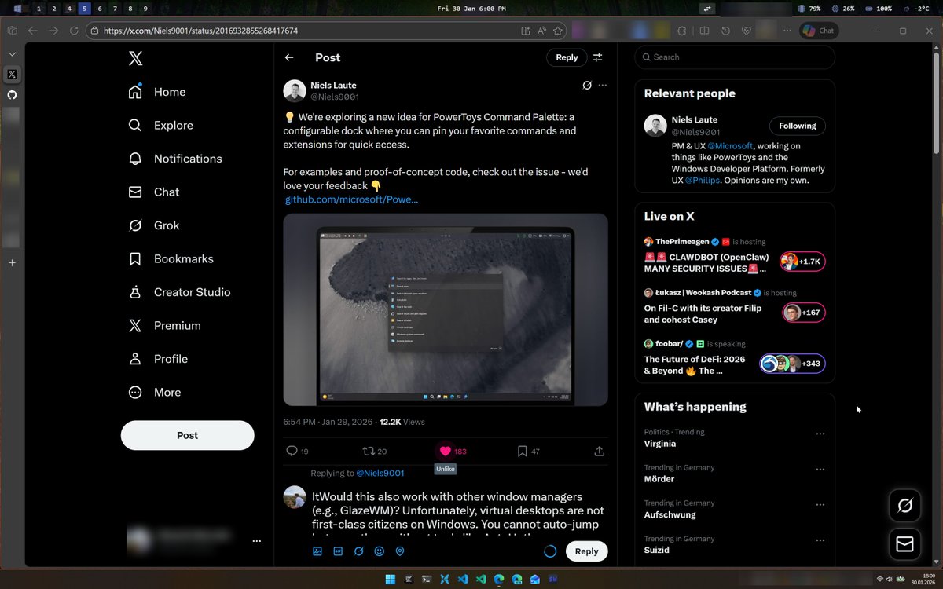Click the X logo in sidebar
Screen dimensions: 943x589
[x=136, y=58]
